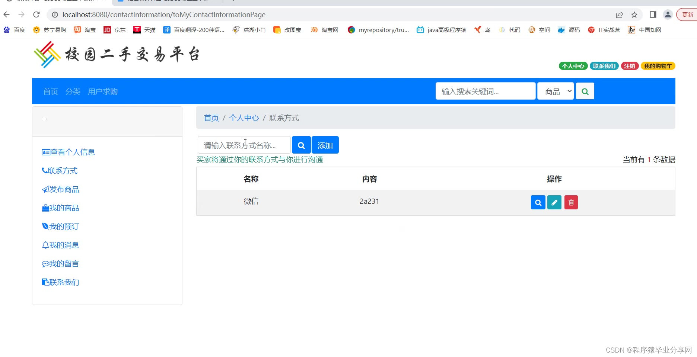
Task: Reload the page
Action: click(x=36, y=15)
